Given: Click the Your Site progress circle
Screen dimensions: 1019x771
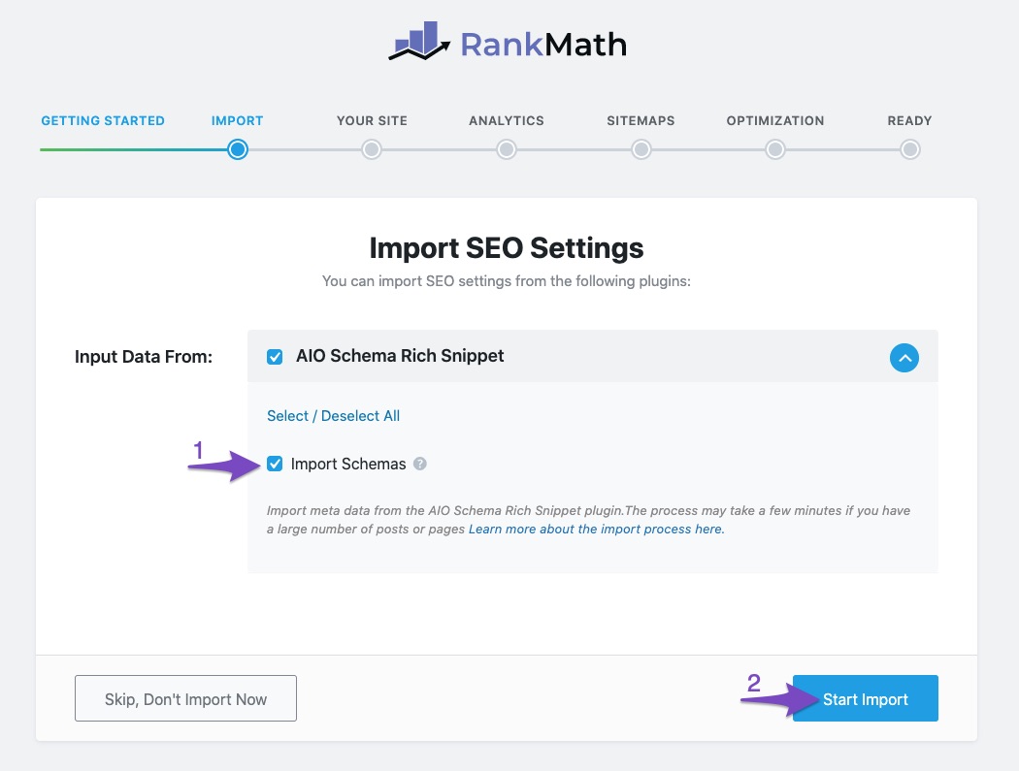Looking at the screenshot, I should click(x=372, y=149).
